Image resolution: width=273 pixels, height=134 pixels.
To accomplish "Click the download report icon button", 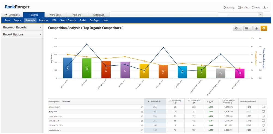I will tap(256, 28).
